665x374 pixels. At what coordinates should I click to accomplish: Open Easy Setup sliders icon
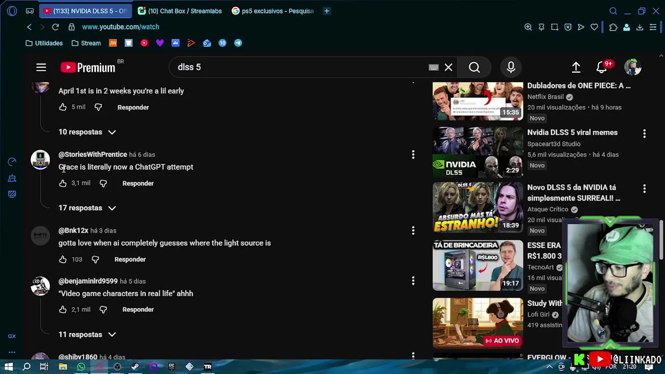[x=653, y=27]
